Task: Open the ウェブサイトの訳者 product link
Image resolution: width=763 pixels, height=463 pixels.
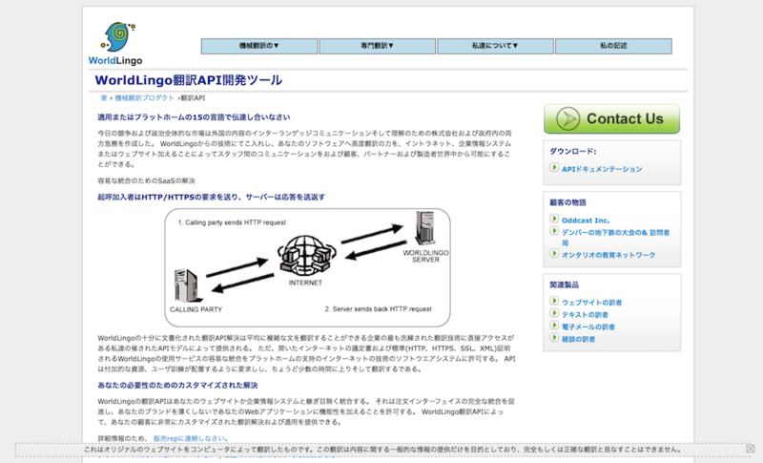Action: pos(591,303)
